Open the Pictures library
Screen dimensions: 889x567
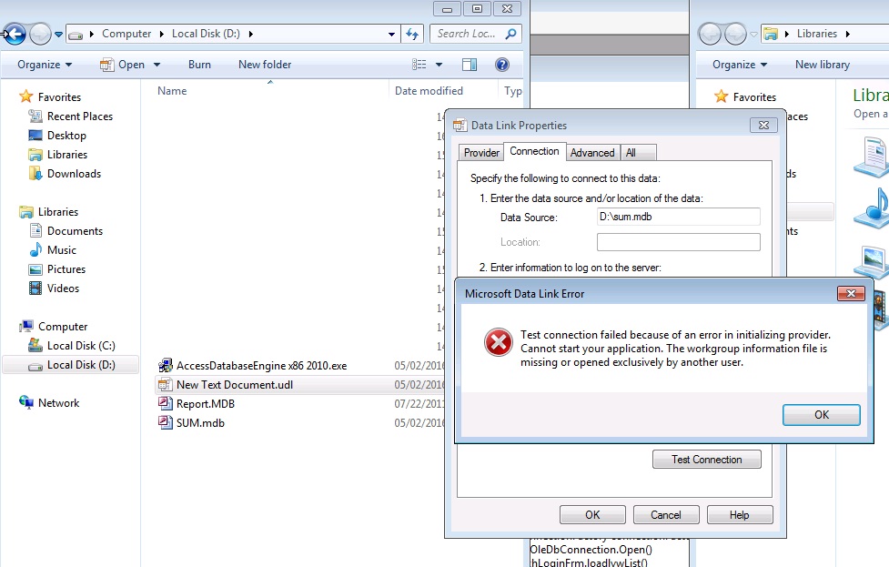click(x=66, y=269)
